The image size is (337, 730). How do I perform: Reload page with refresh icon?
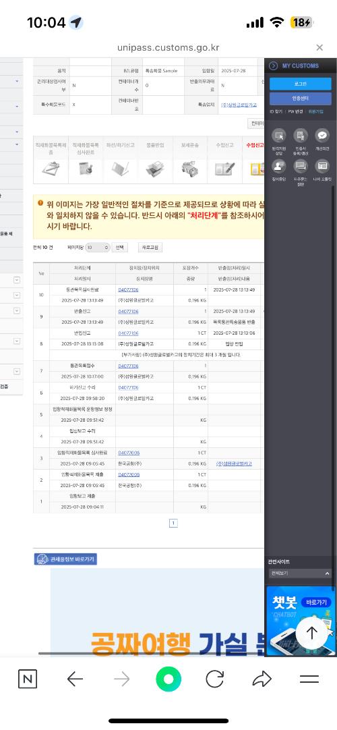[x=215, y=679]
